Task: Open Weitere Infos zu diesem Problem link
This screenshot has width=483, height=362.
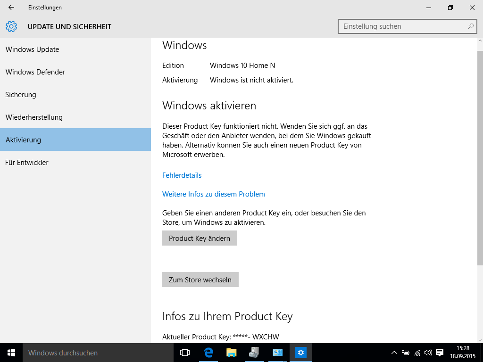Action: [x=214, y=194]
